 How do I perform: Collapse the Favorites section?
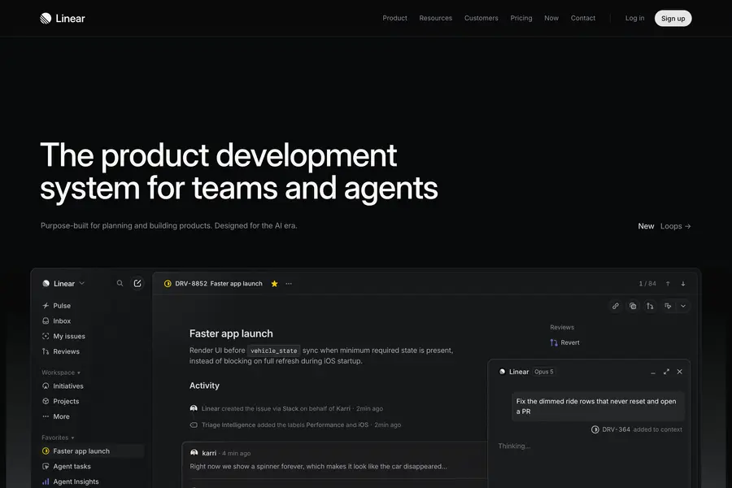point(58,438)
